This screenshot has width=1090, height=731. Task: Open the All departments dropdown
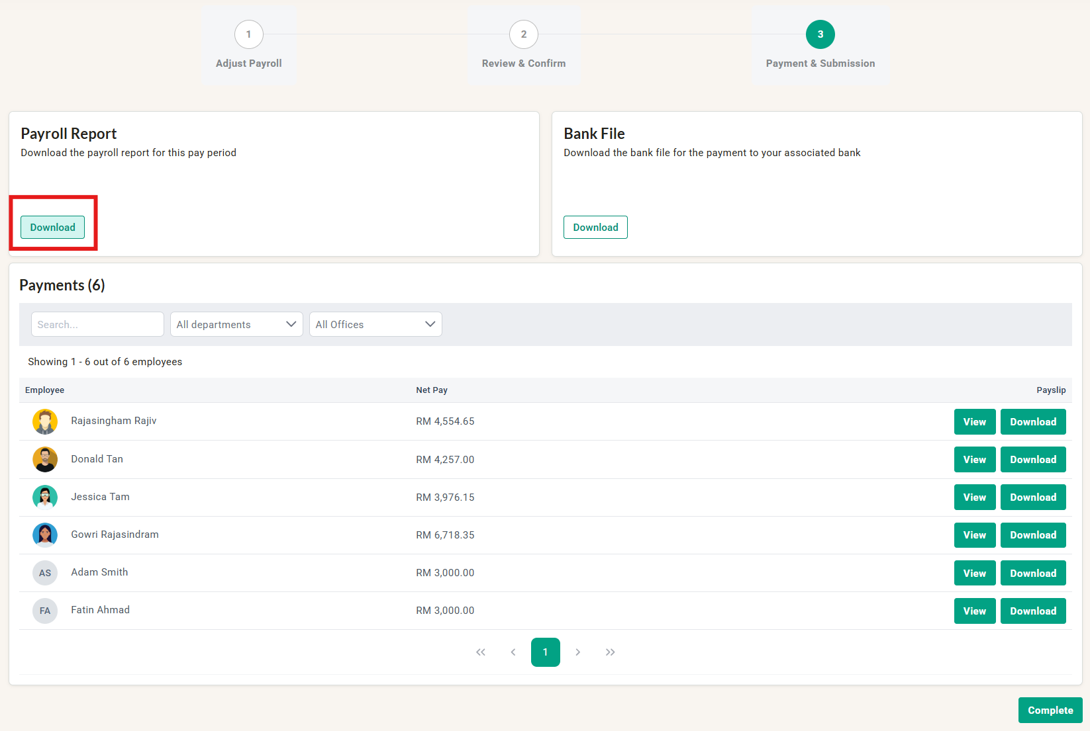pyautogui.click(x=236, y=324)
